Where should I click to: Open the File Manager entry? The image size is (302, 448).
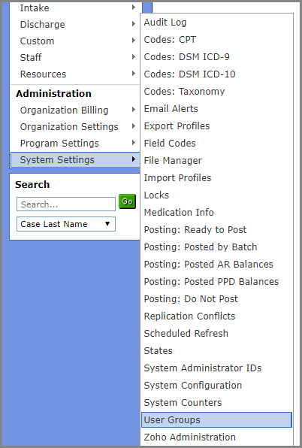pyautogui.click(x=216, y=161)
